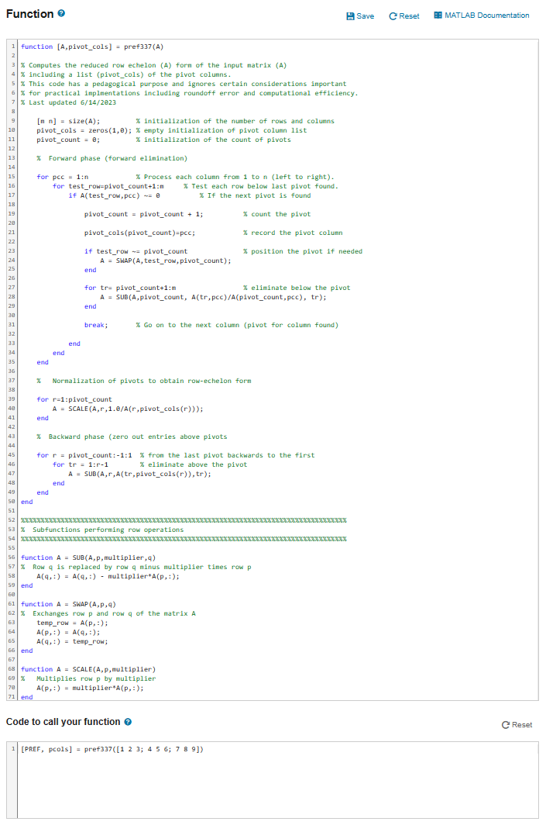Click the 'for test_row=pivot_count+1:m' line
Screen dimensions: 546x832
108,186
